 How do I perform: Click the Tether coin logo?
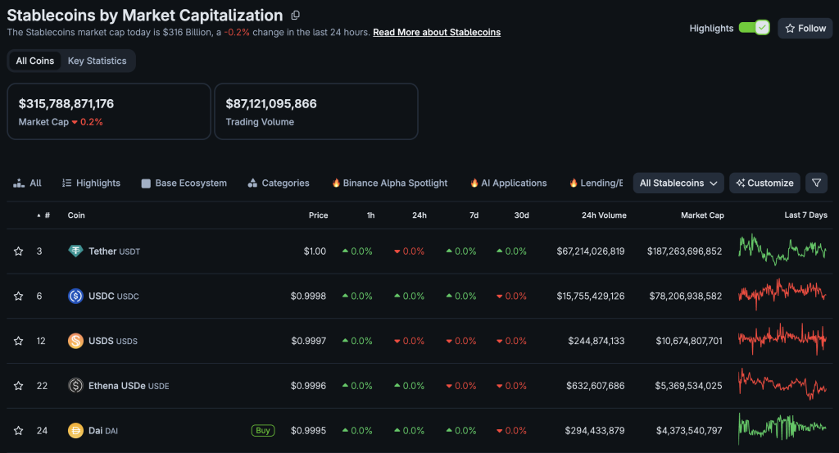coord(75,251)
